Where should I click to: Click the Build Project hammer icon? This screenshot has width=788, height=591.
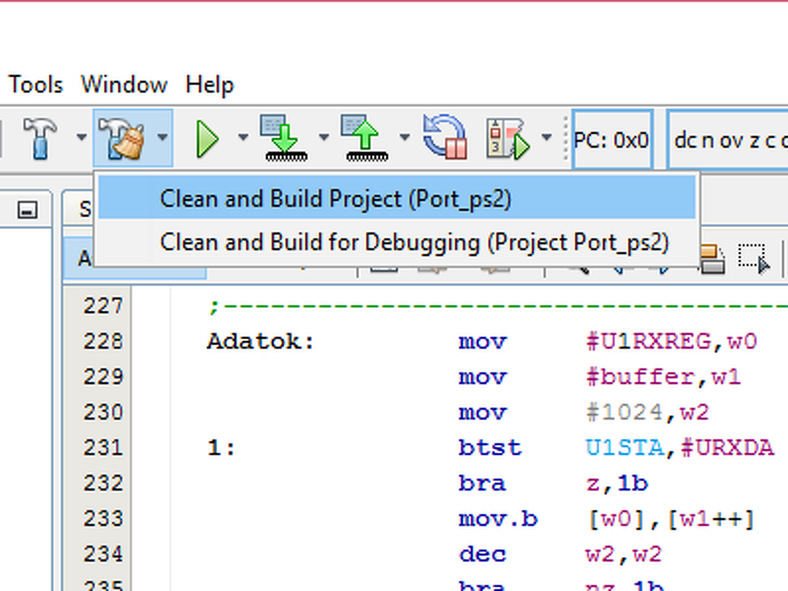click(40, 138)
